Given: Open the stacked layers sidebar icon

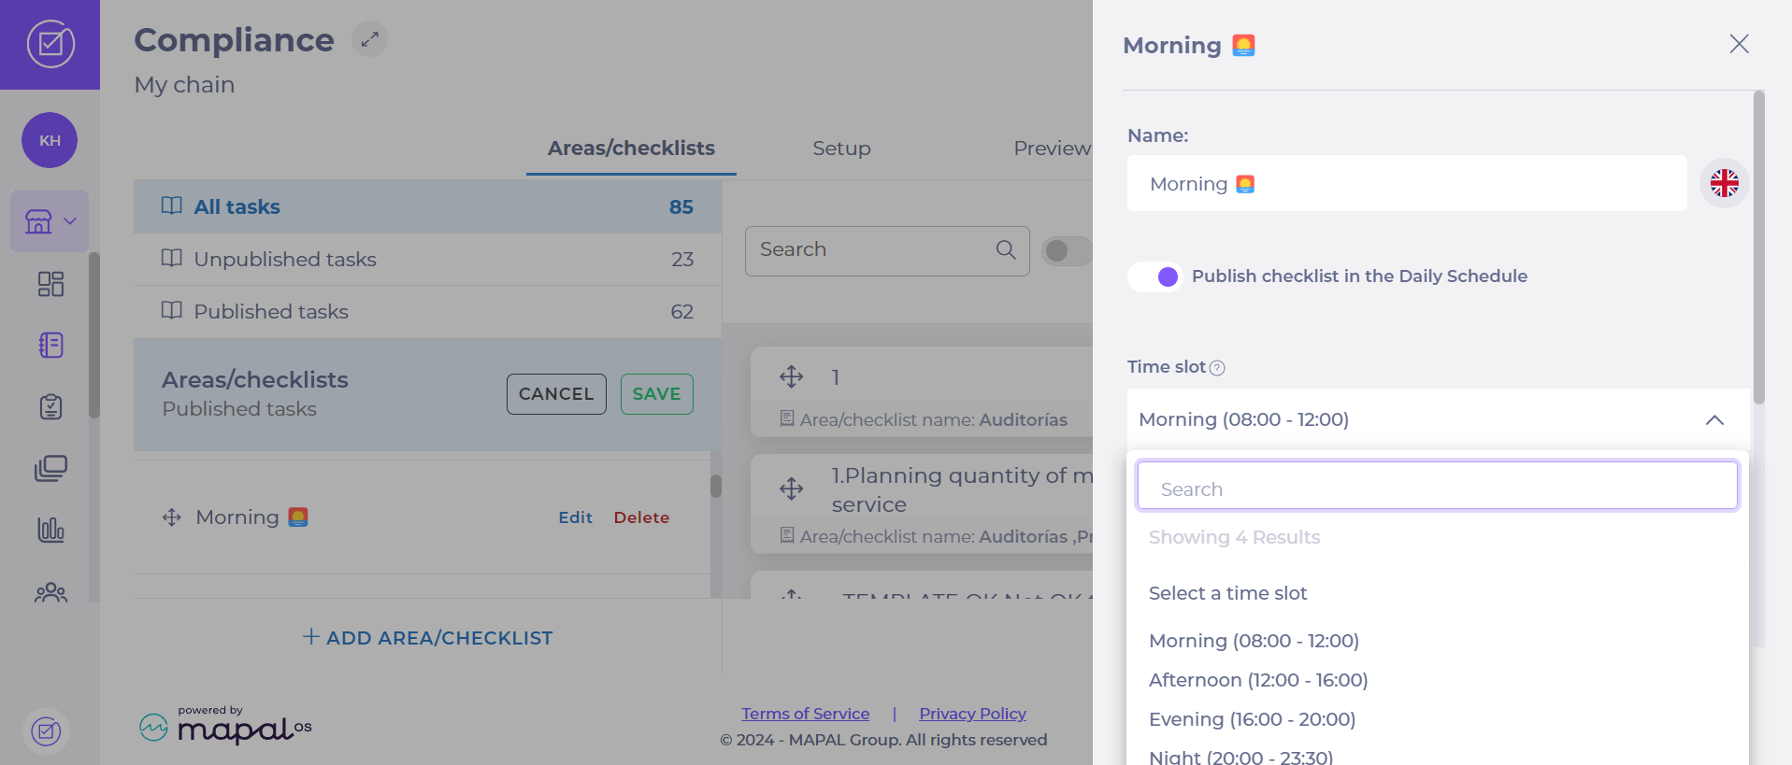Looking at the screenshot, I should pyautogui.click(x=50, y=469).
